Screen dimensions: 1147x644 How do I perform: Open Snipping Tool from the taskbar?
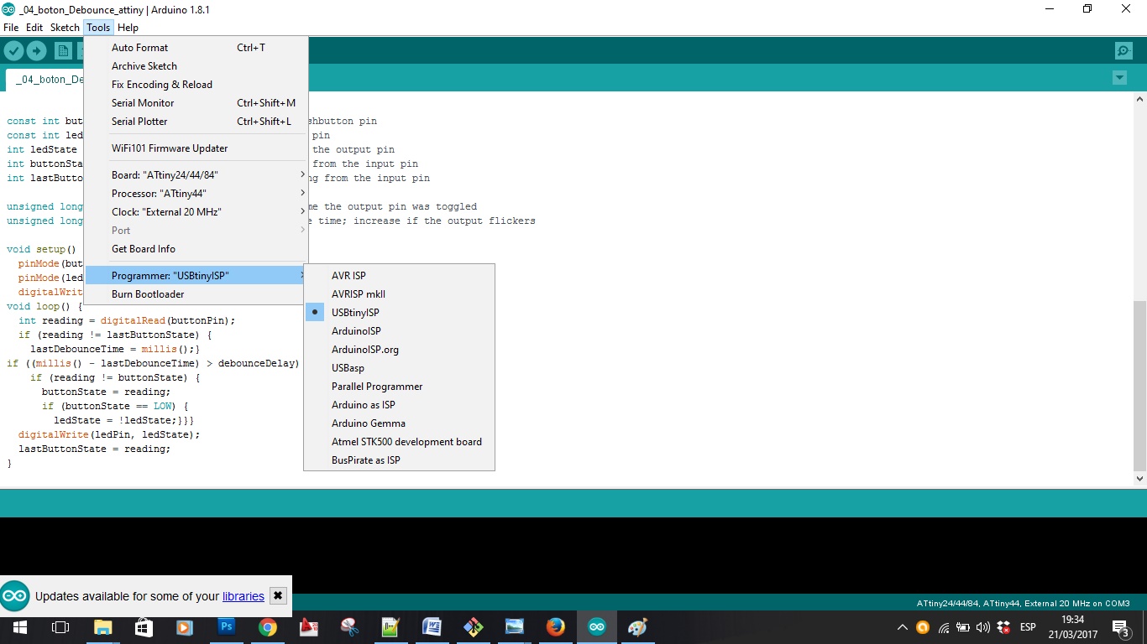(x=350, y=627)
